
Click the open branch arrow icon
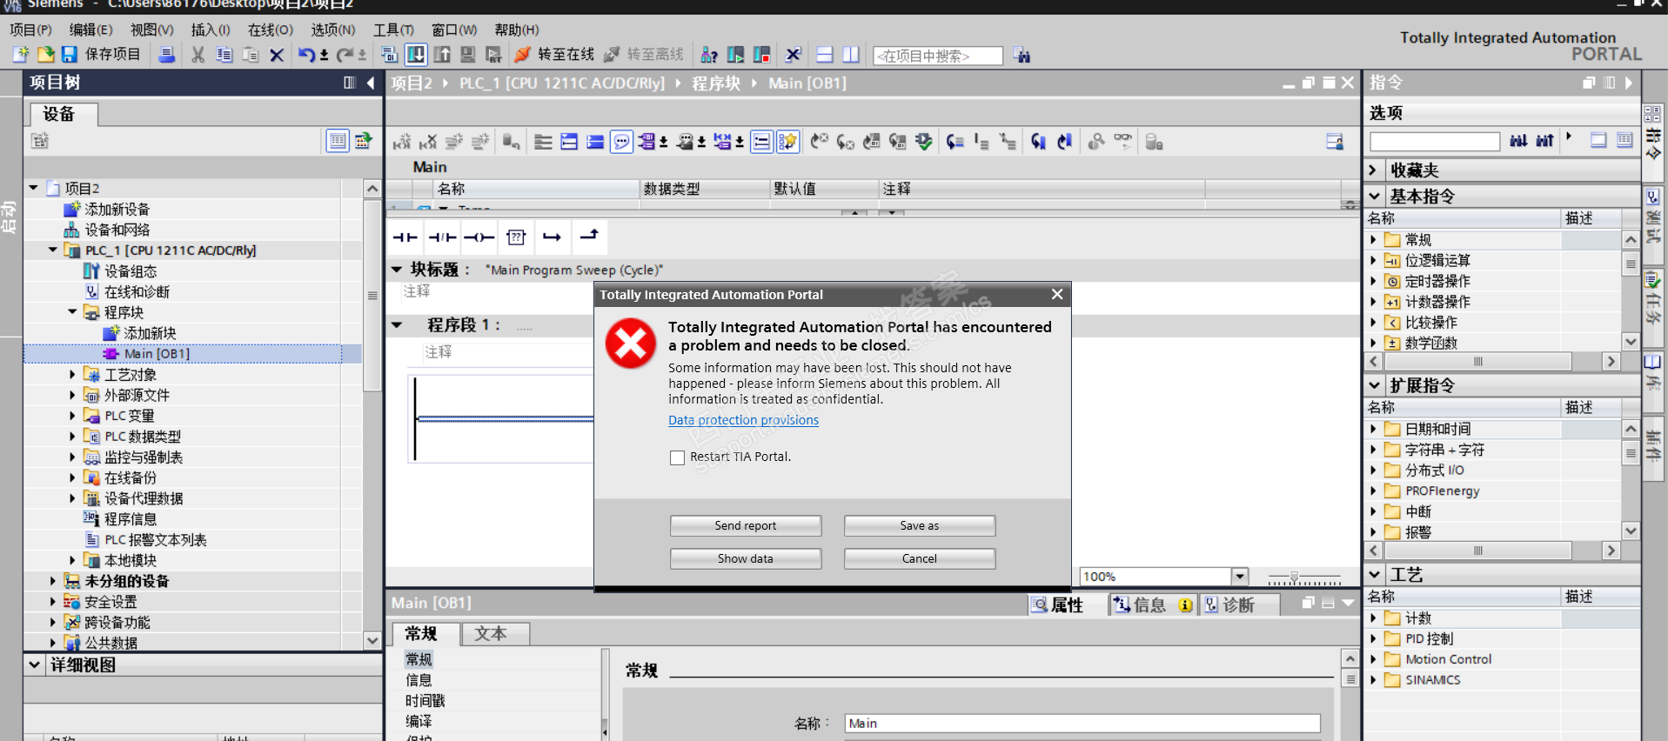pyautogui.click(x=553, y=237)
